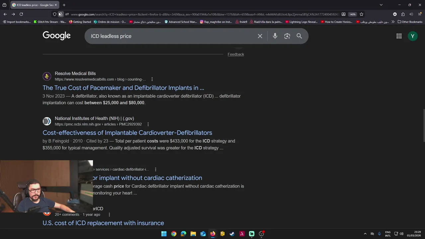Search by image with camera icon
Screen dimensions: 425x239
(287, 36)
